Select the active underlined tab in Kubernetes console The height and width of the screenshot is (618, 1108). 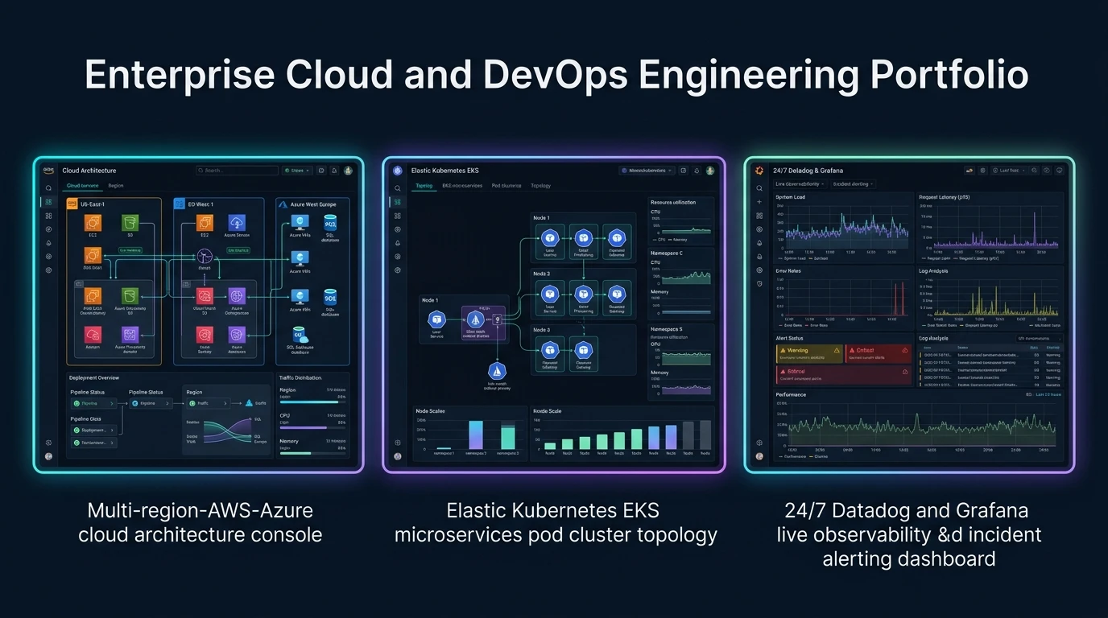click(424, 186)
